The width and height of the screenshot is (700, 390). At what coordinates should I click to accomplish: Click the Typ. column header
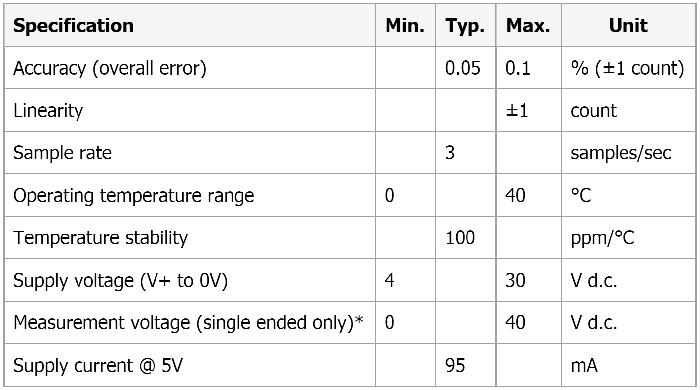pyautogui.click(x=466, y=26)
